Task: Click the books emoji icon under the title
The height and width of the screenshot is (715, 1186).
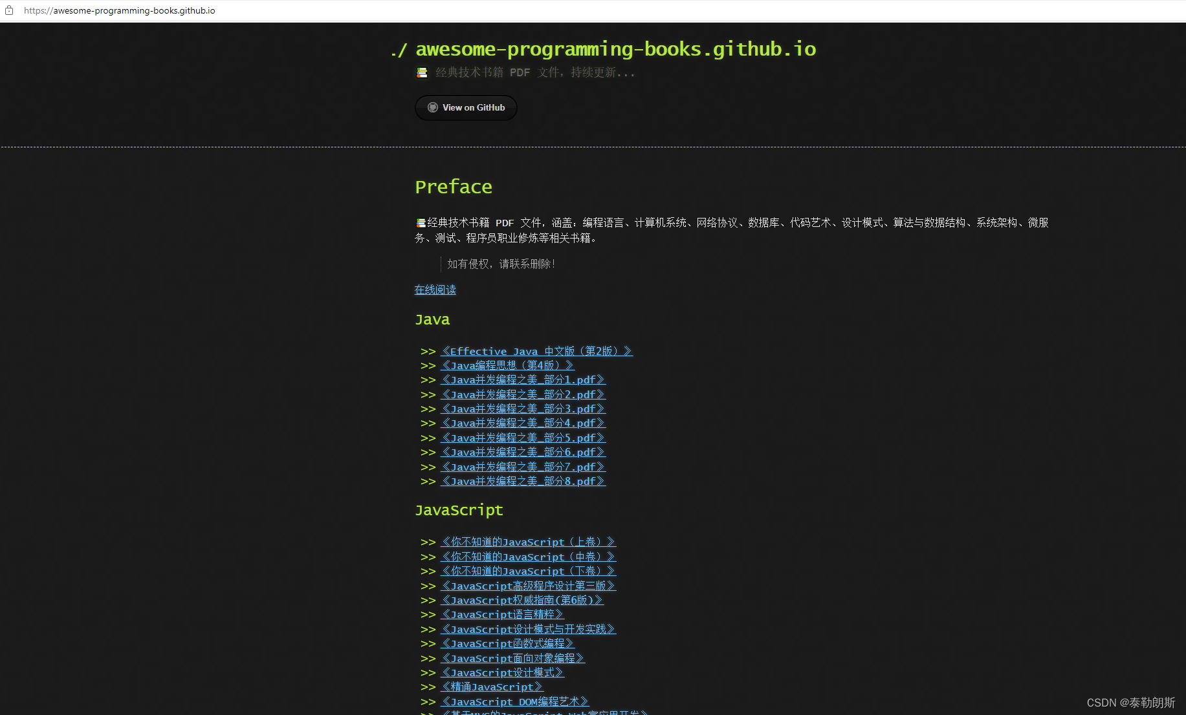Action: click(422, 72)
